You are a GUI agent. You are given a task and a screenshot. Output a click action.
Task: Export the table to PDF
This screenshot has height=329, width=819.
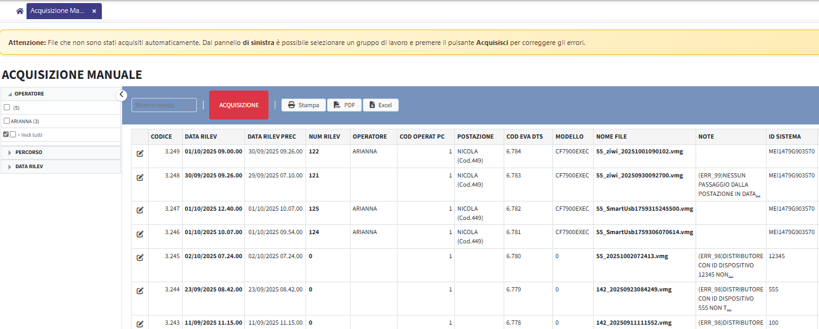coord(344,105)
